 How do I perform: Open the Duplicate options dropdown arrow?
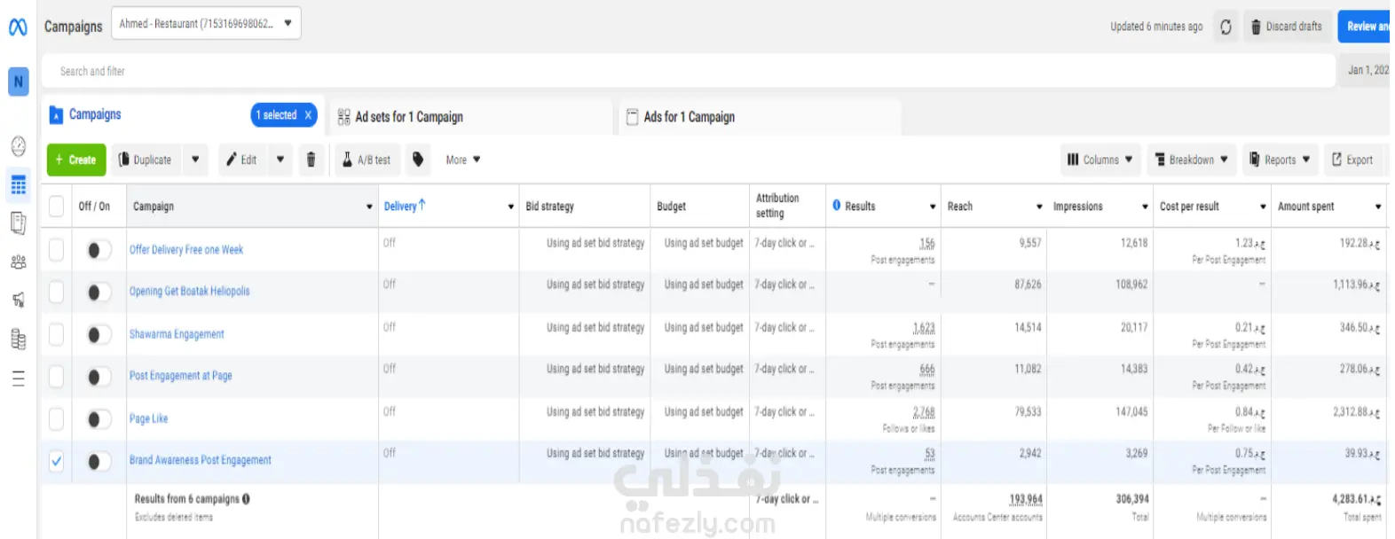click(195, 160)
